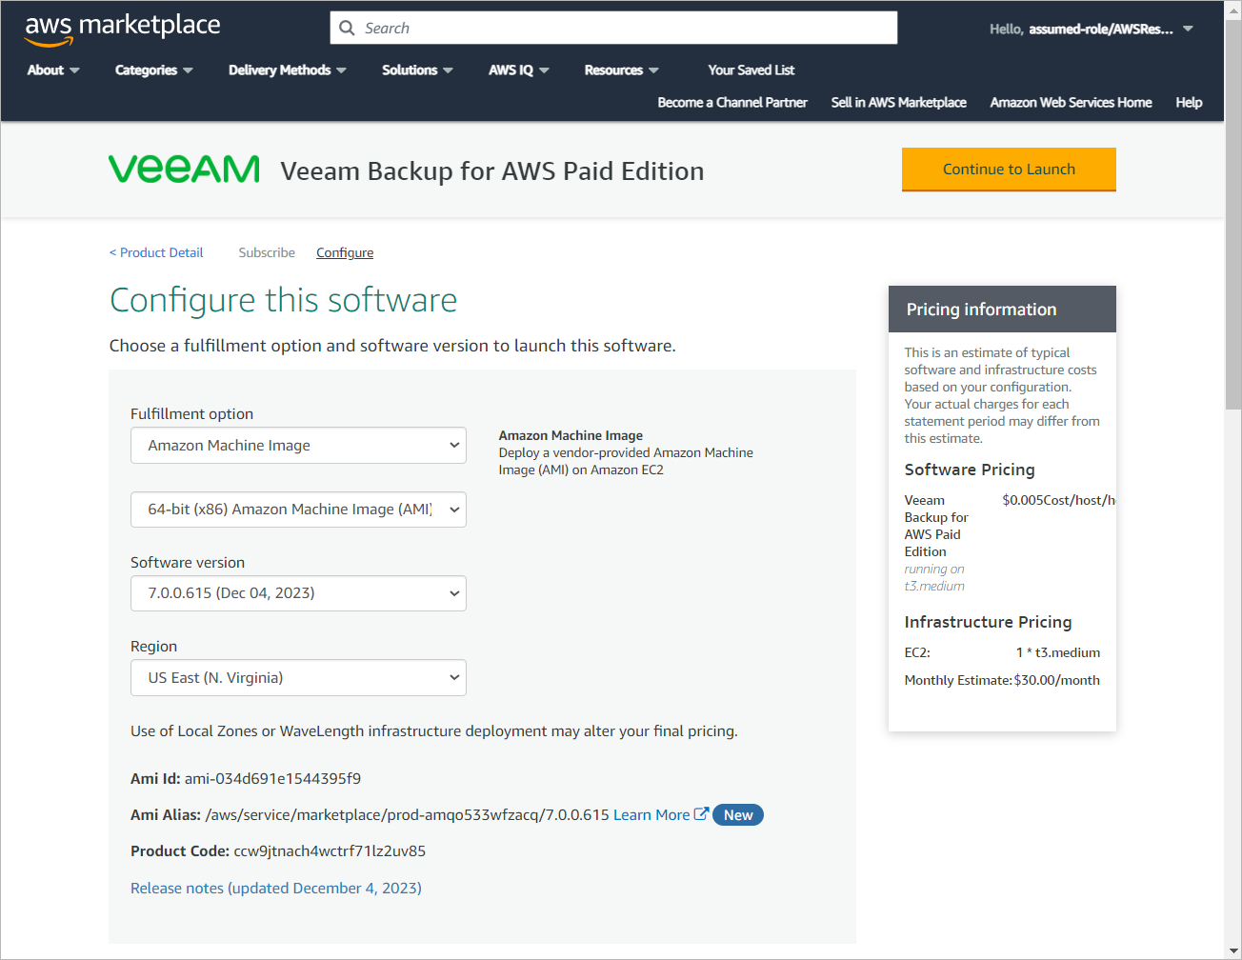Open the Categories menu

point(154,70)
